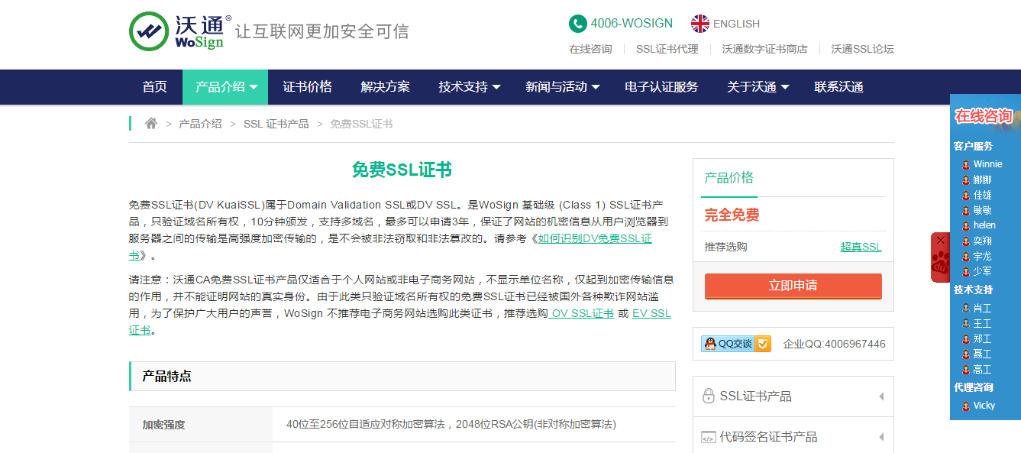This screenshot has height=453, width=1021.
Task: Click the agent icon next to 王工
Action: click(965, 324)
